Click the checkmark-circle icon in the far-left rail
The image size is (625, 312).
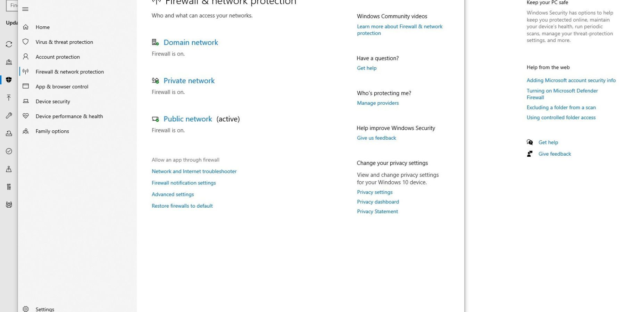9,151
